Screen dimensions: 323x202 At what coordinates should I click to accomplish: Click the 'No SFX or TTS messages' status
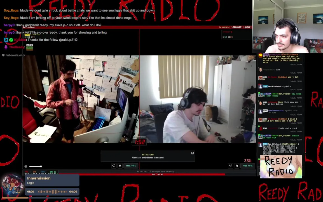pyautogui.click(x=157, y=171)
